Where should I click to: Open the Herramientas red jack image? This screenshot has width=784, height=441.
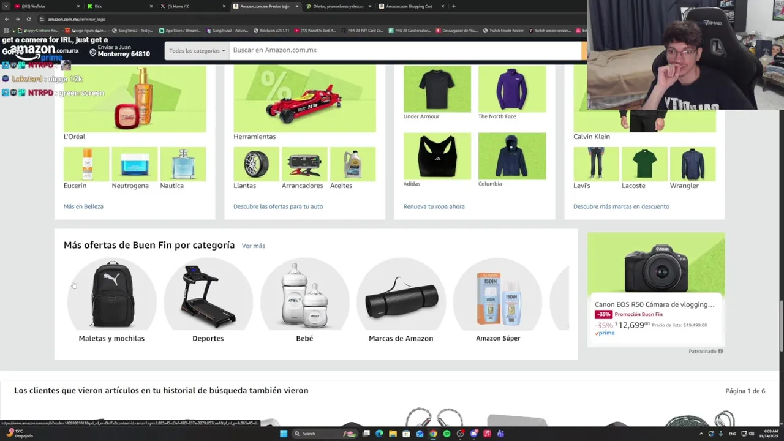click(304, 99)
